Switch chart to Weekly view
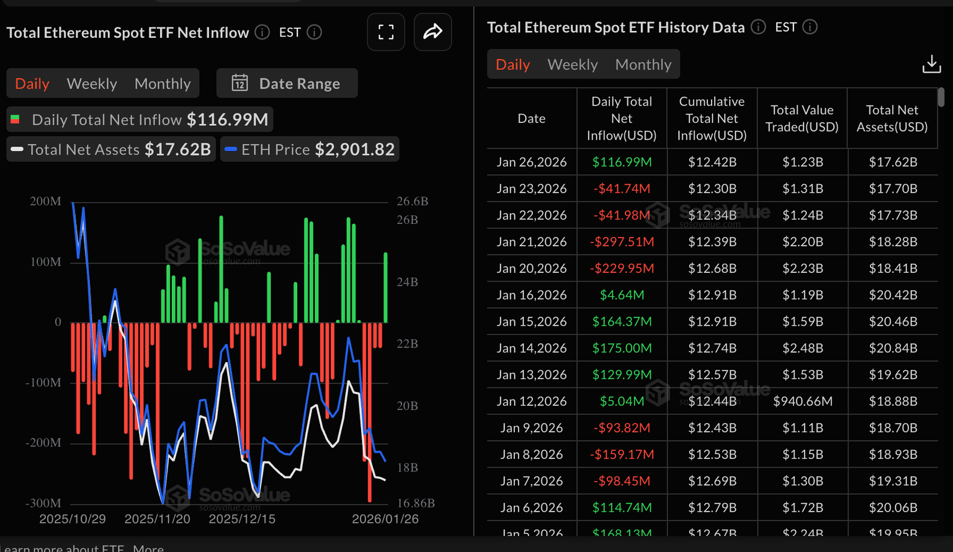 tap(92, 84)
